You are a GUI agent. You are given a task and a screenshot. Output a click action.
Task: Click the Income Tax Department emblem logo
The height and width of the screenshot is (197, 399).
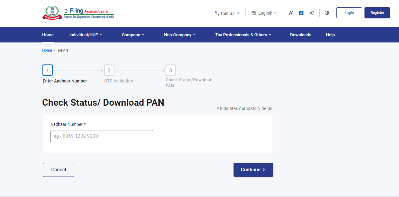(x=53, y=13)
